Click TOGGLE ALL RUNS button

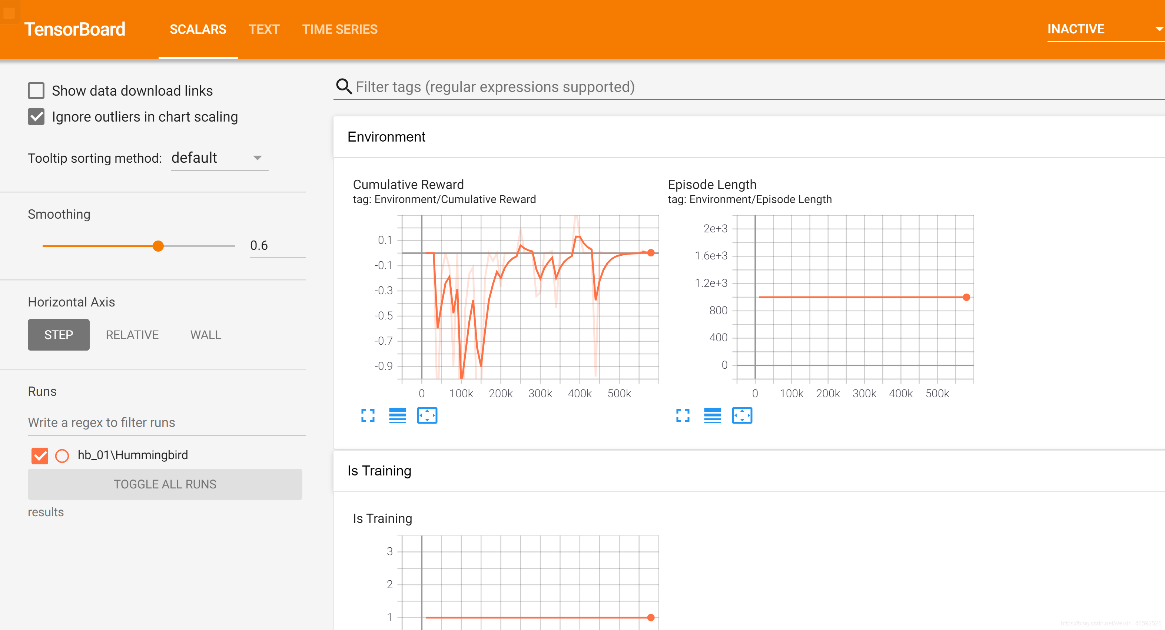tap(165, 484)
